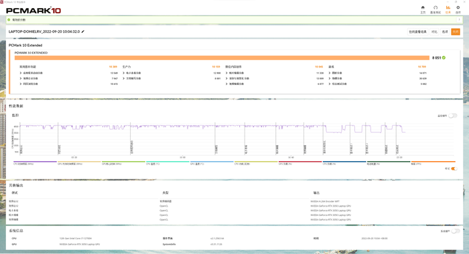This screenshot has height=254, width=469.
Task: Select purple CPU clock frequency legend swatch
Action: click(35, 162)
